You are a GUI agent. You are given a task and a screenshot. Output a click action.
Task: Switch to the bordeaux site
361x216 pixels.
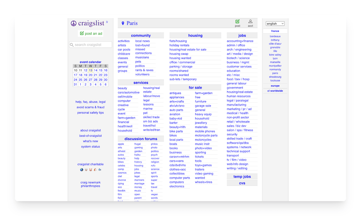tap(275, 36)
